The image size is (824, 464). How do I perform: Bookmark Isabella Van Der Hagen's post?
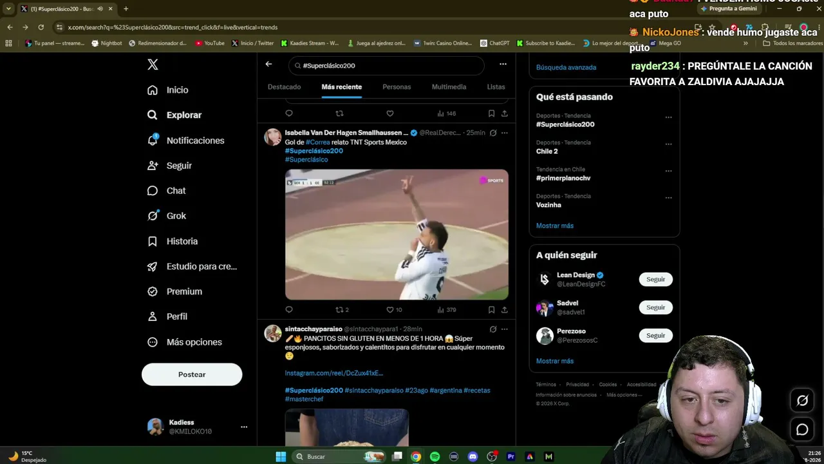pos(491,310)
